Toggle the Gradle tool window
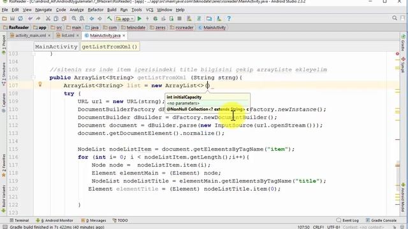 [403, 43]
